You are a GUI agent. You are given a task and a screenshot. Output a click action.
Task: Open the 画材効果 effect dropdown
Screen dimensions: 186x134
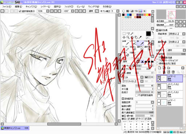[184, 42]
